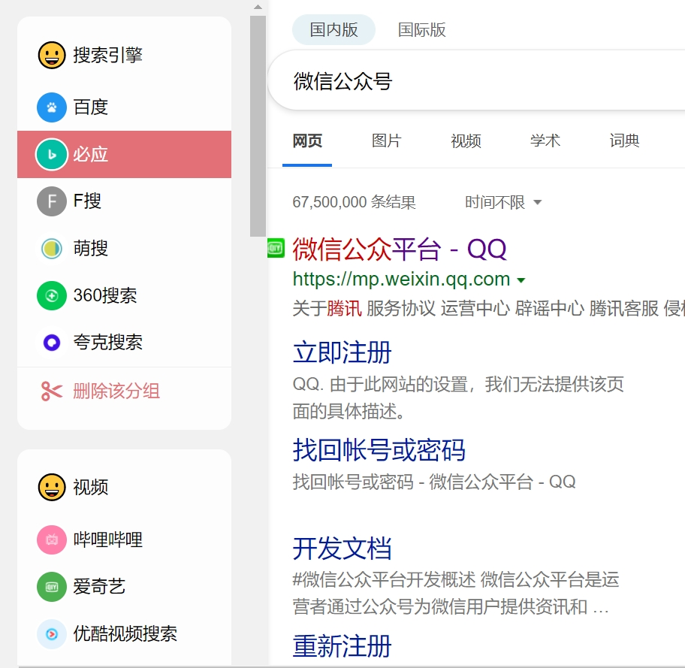Click 删除该分组 to delete group
Image resolution: width=685 pixels, height=668 pixels.
(x=116, y=391)
